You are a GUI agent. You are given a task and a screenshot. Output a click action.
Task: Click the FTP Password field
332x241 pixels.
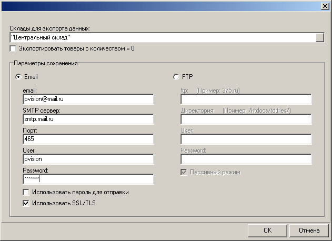point(246,159)
